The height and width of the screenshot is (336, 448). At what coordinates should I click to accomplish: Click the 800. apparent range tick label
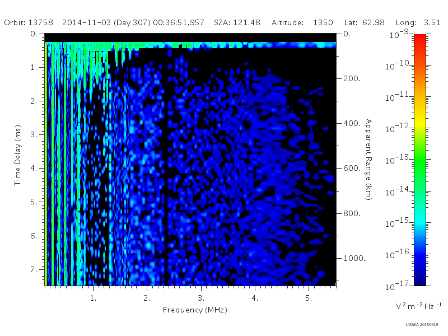click(x=352, y=213)
